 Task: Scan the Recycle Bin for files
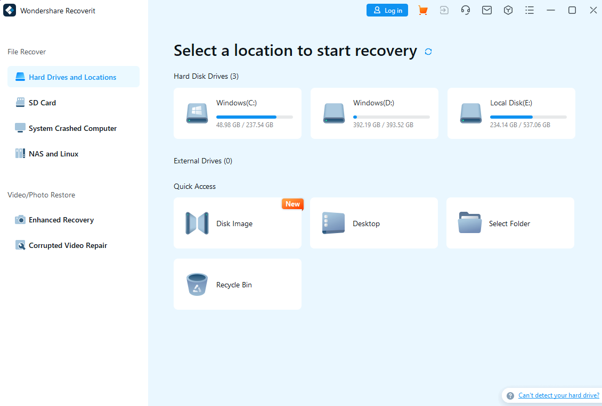point(237,284)
